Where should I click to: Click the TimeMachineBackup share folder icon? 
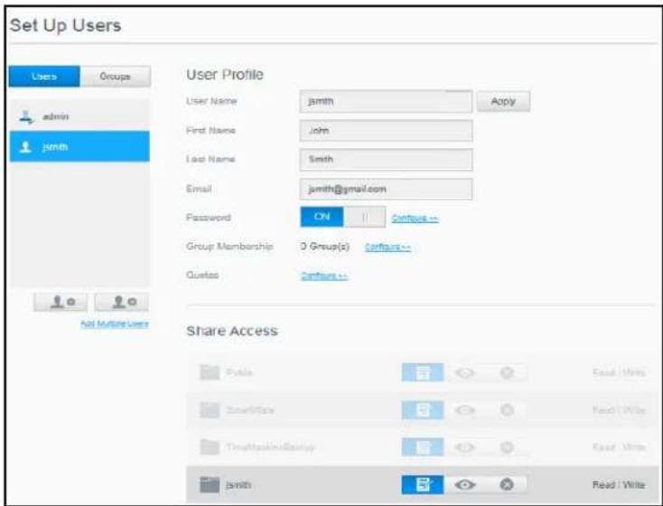pyautogui.click(x=210, y=447)
